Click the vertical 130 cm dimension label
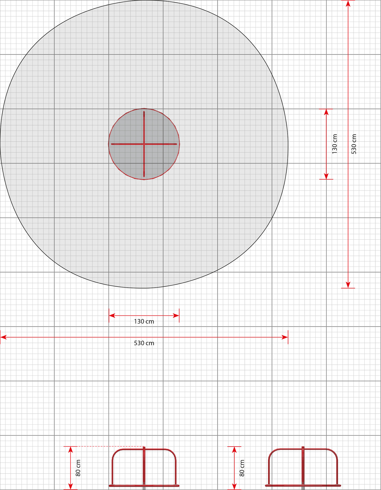The height and width of the screenshot is (490, 381). (x=335, y=144)
